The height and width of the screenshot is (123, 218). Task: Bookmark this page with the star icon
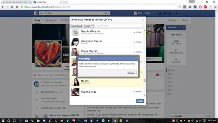pyautogui.click(x=180, y=7)
